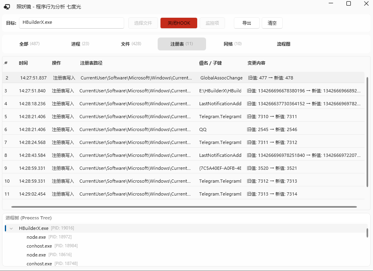This screenshot has height=271, width=373.
Task: Maximize the window
Action: click(x=348, y=3)
